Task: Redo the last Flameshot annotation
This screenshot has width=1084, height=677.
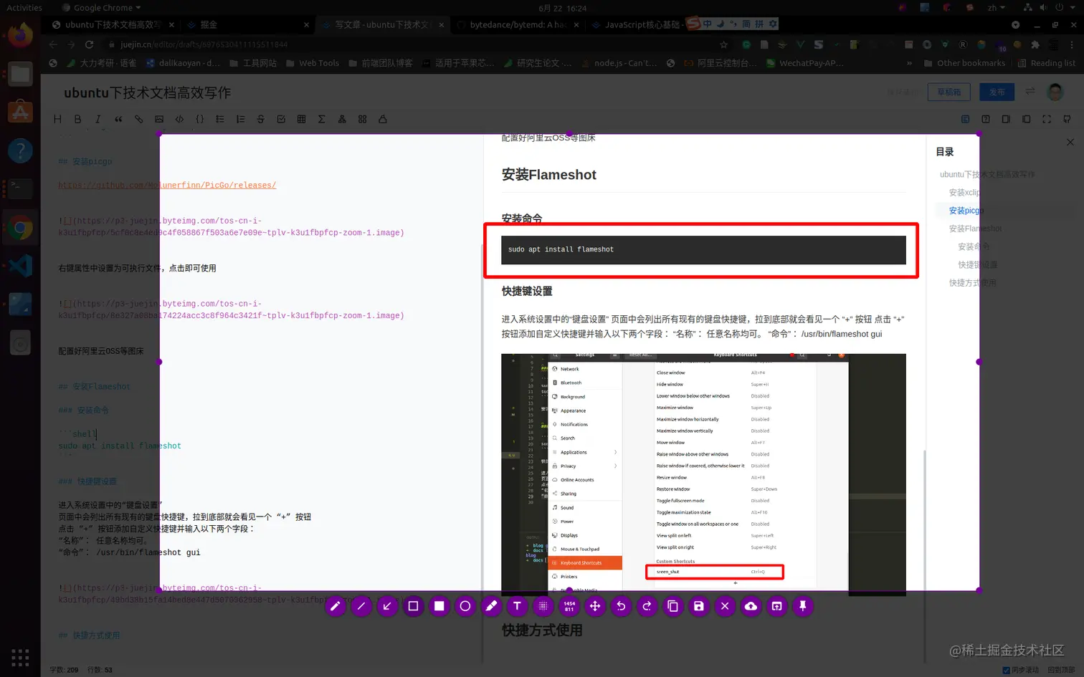Action: [x=647, y=606]
